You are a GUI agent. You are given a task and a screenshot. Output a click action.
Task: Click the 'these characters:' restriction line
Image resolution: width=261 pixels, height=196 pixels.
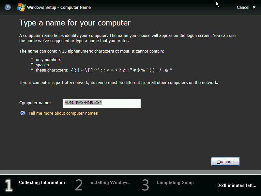click(x=104, y=70)
